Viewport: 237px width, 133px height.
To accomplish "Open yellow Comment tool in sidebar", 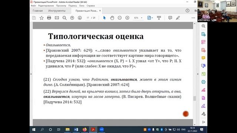I will [203, 58].
